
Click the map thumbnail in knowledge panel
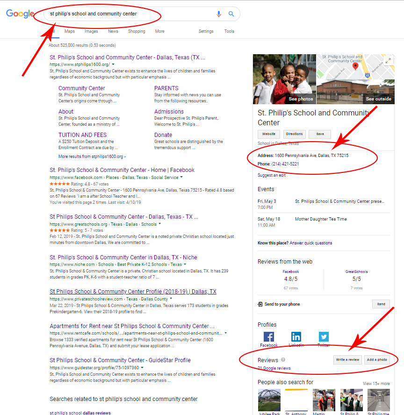pyautogui.click(x=355, y=67)
